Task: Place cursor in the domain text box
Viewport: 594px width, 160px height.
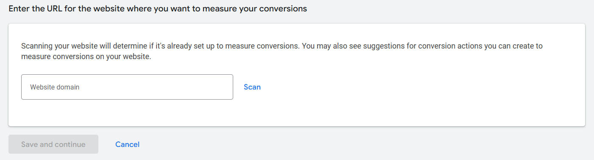Action: [127, 87]
